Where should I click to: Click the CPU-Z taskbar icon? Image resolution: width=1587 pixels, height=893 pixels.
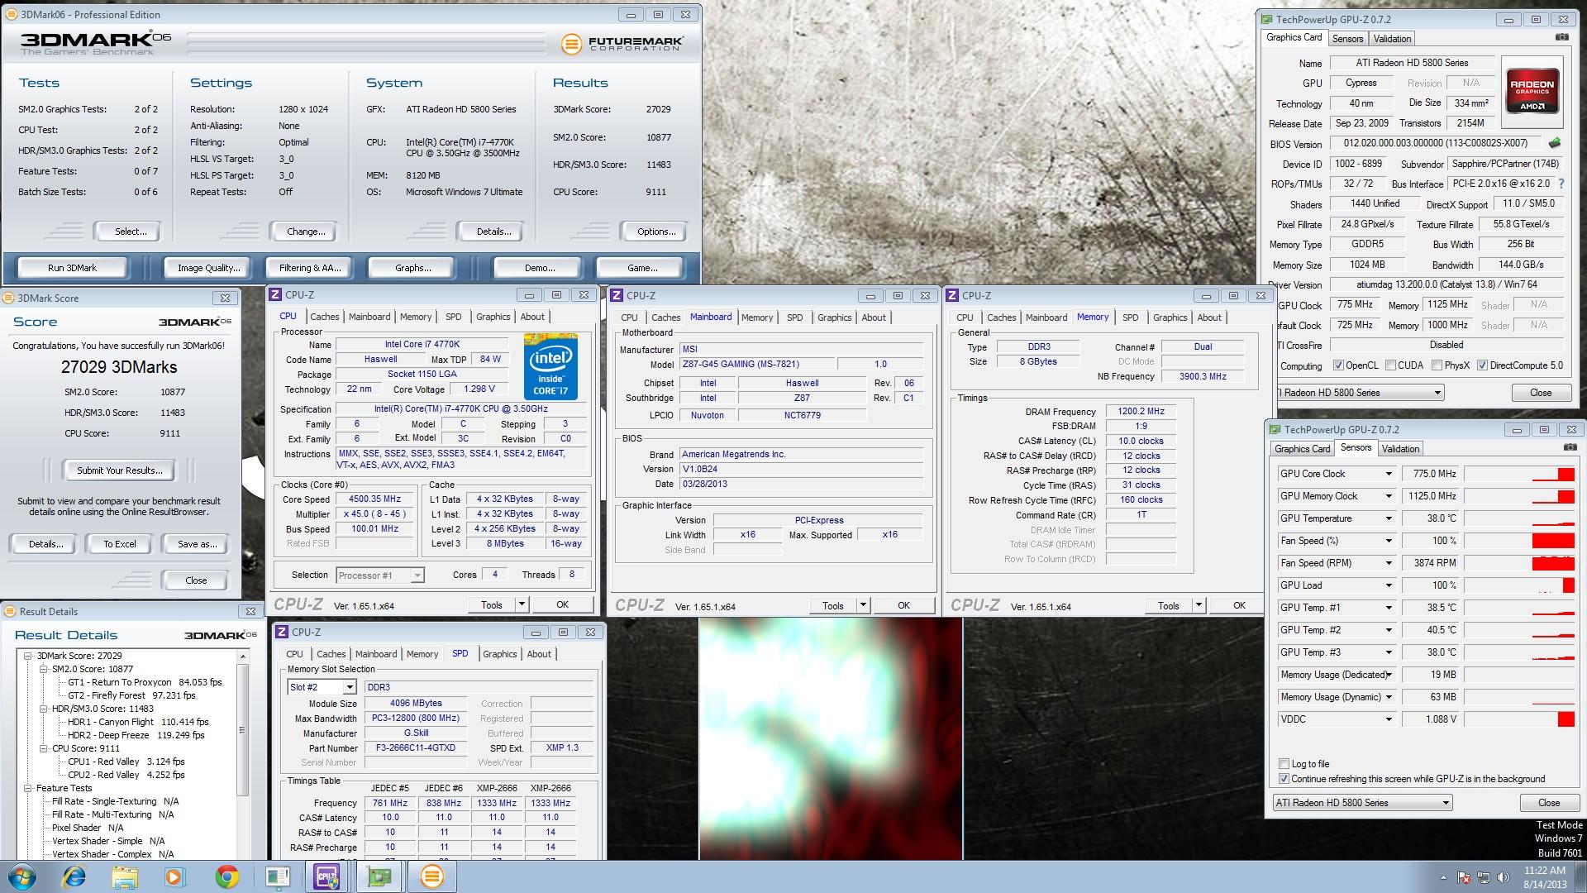327,876
